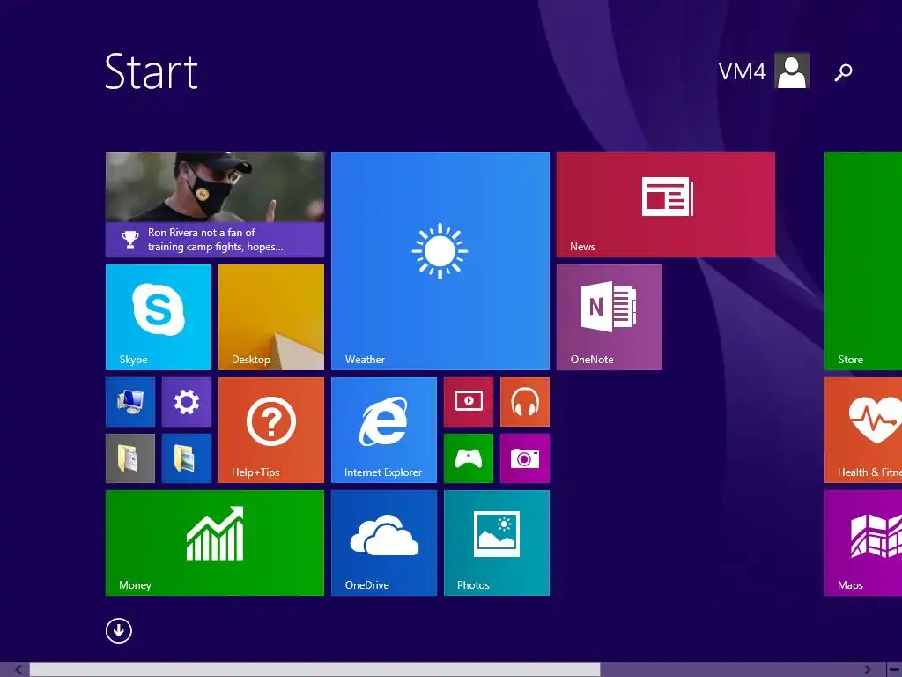
Task: Launch the OneNote tile
Action: (610, 317)
